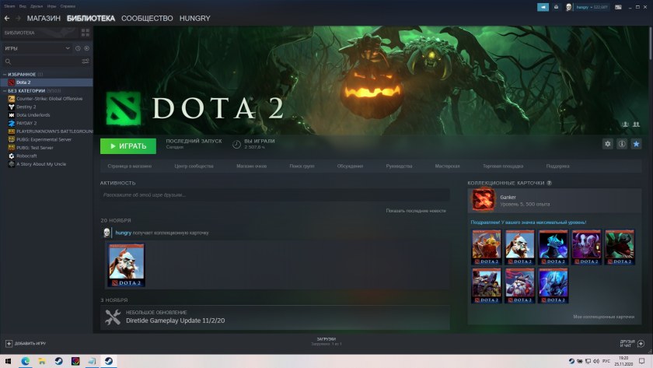Click the activity status input field

coord(275,195)
